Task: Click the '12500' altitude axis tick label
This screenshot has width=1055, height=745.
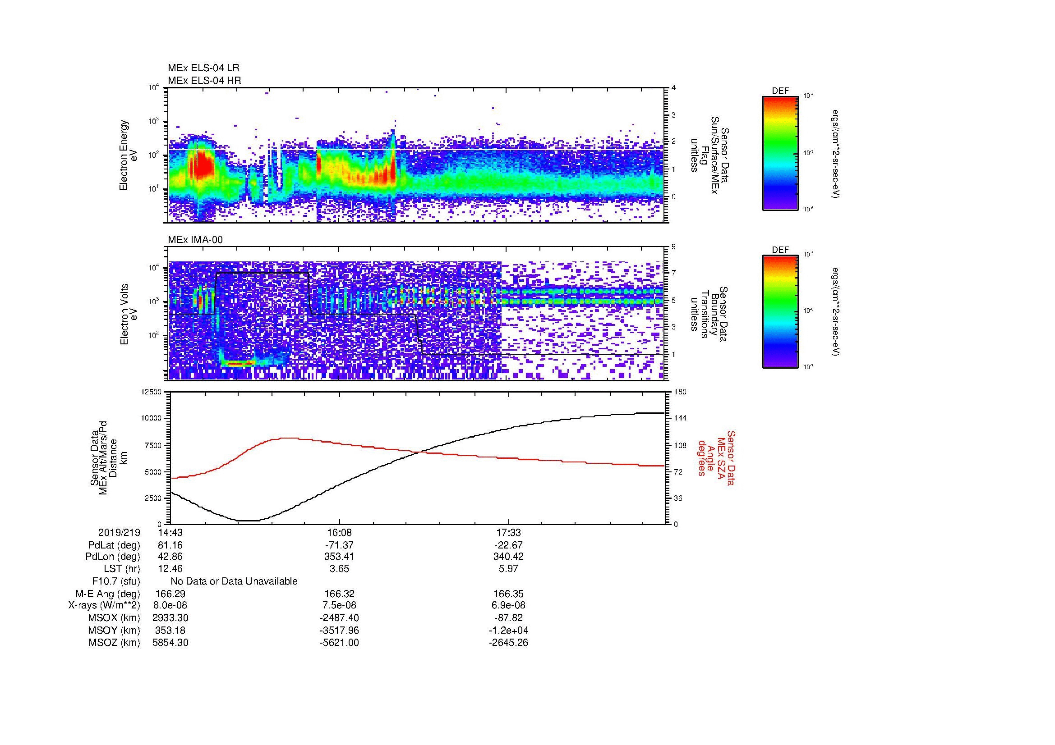Action: [152, 392]
